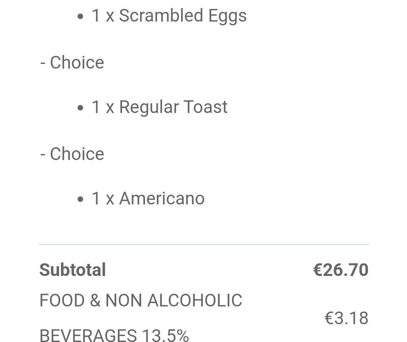The width and height of the screenshot is (407, 342).
Task: Click the bullet beside Americano
Action: (x=81, y=199)
